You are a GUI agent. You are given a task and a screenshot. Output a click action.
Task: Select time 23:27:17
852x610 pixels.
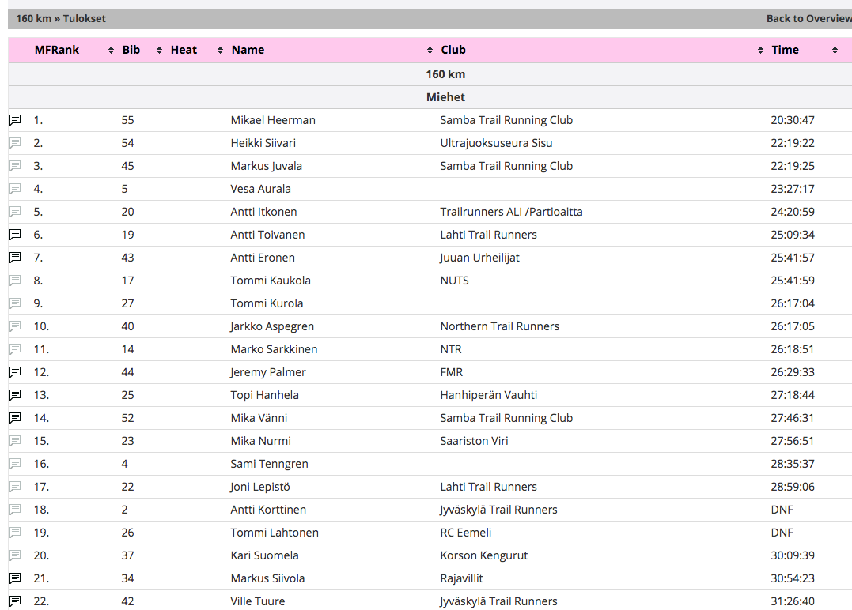(792, 189)
